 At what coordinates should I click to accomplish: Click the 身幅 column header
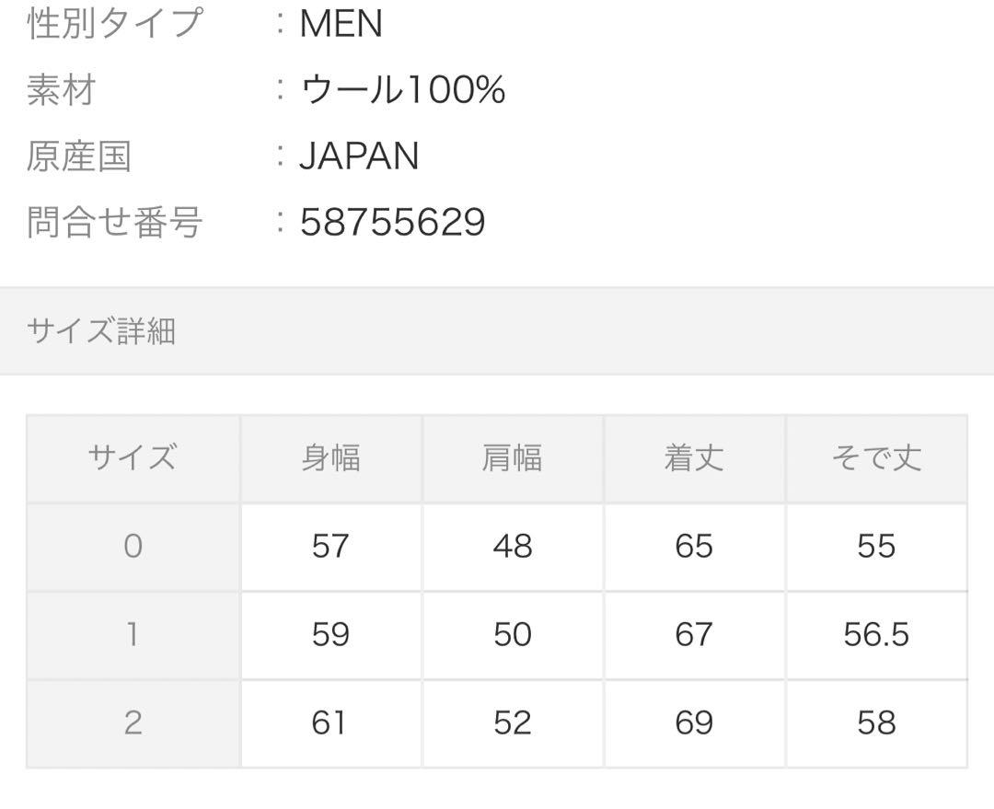coord(331,458)
